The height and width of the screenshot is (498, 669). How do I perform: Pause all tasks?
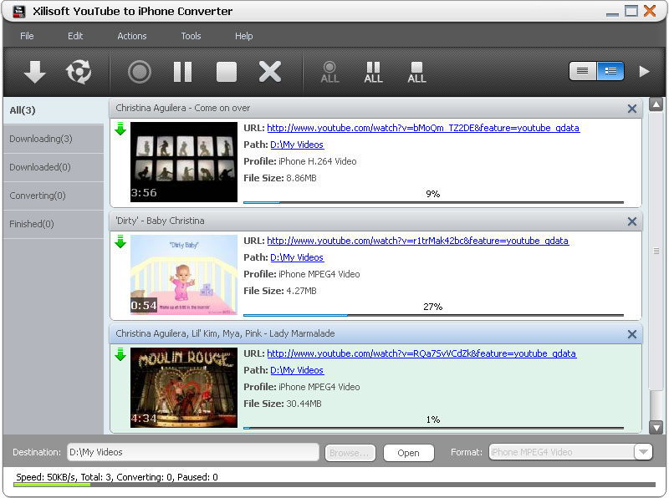(x=373, y=72)
